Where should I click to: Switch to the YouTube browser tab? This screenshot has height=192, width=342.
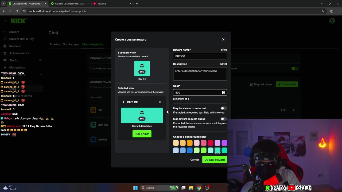pos(112,4)
